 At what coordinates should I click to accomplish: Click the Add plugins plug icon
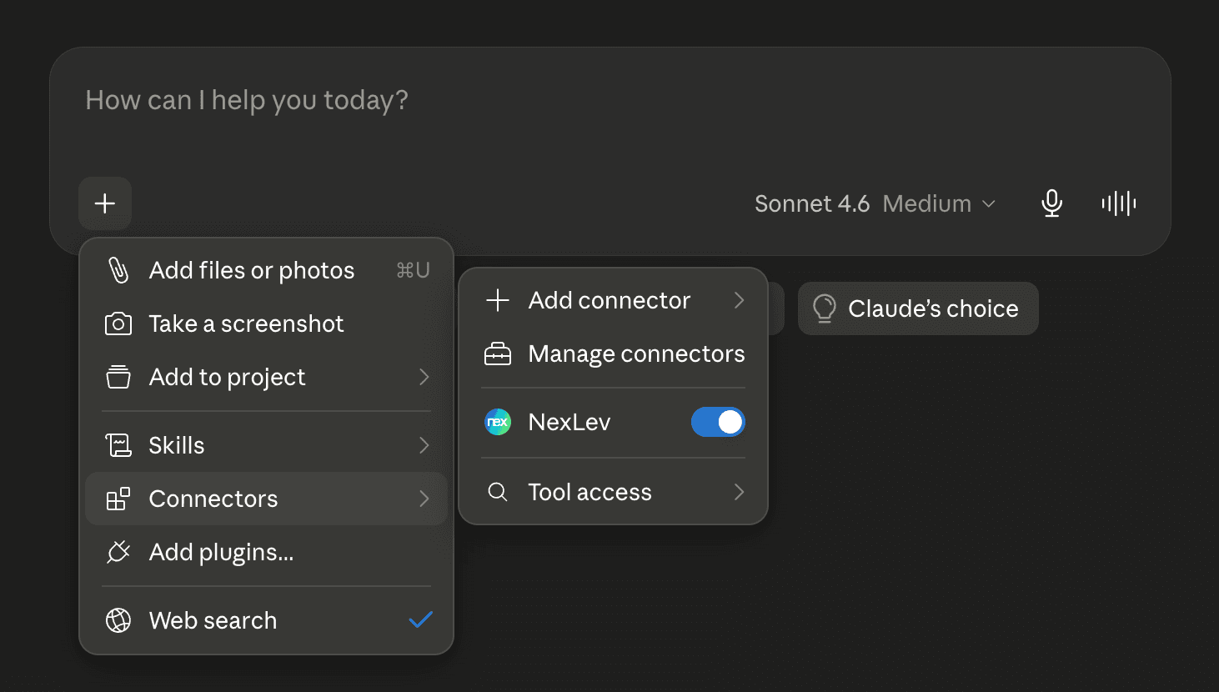pos(118,552)
